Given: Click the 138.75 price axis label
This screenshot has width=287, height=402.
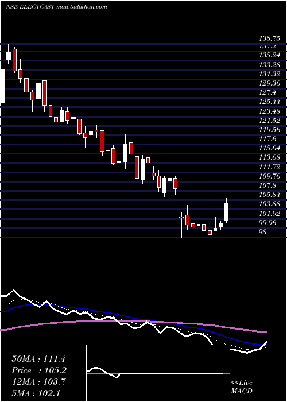Looking at the screenshot, I should pos(270,38).
